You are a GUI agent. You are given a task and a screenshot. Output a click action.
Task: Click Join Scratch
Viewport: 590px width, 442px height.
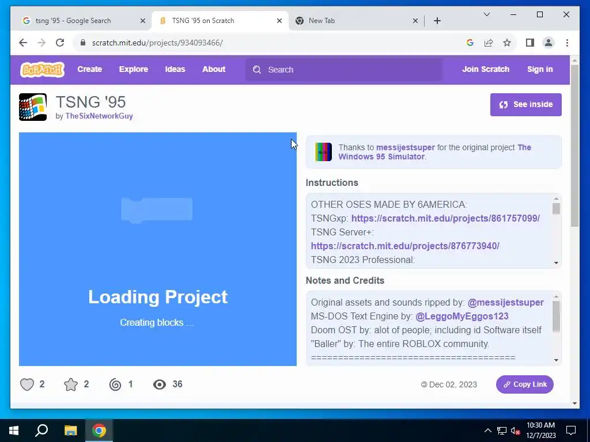pos(486,70)
